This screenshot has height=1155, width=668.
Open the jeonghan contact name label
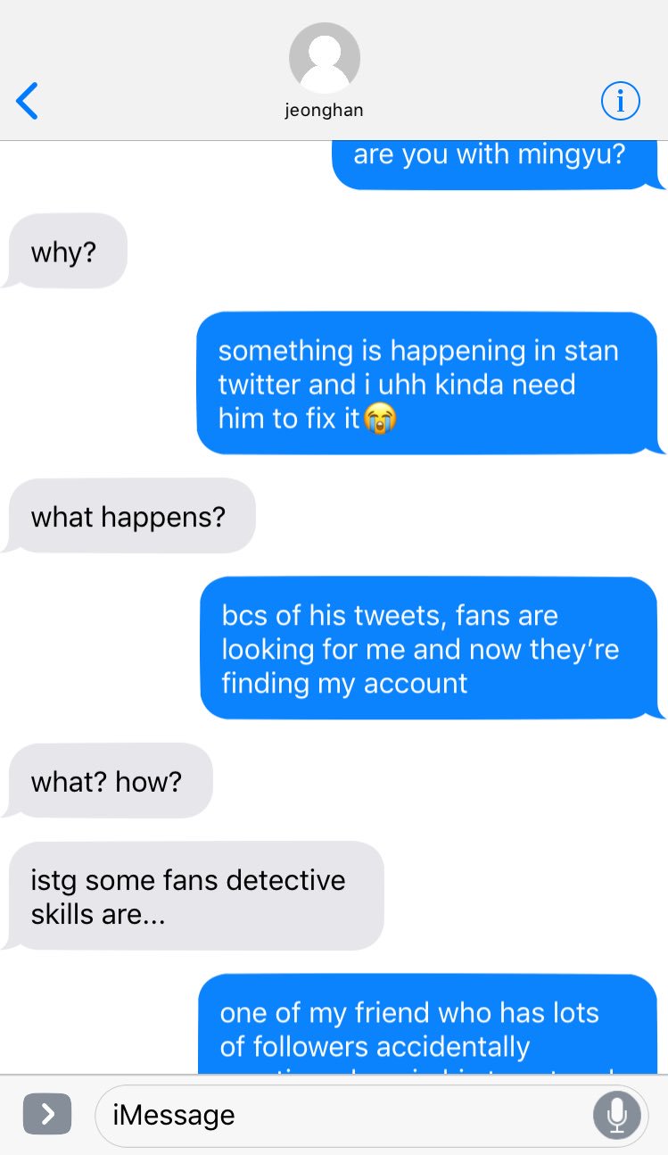coord(324,111)
